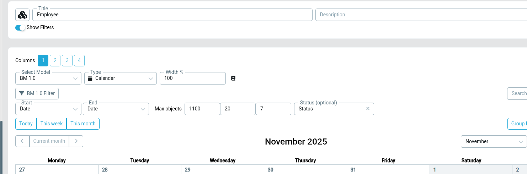The width and height of the screenshot is (527, 174).
Task: Go to previous month with left arrow
Action: click(x=22, y=141)
